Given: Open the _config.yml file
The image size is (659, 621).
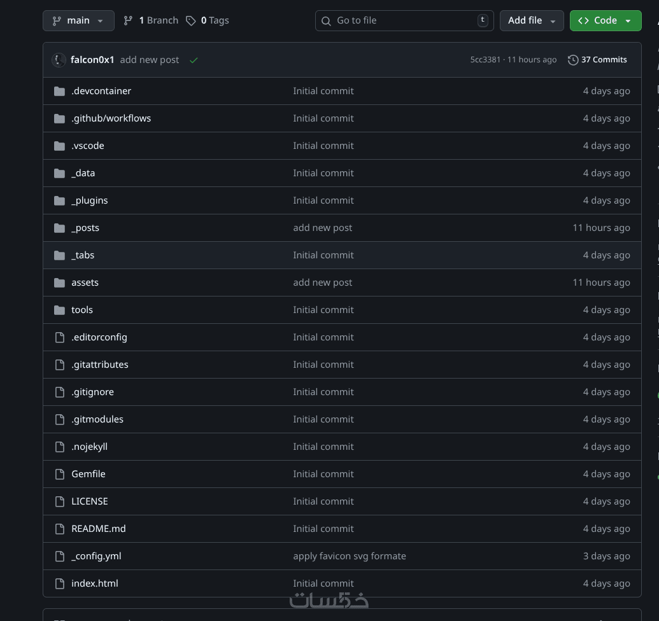Looking at the screenshot, I should (96, 556).
